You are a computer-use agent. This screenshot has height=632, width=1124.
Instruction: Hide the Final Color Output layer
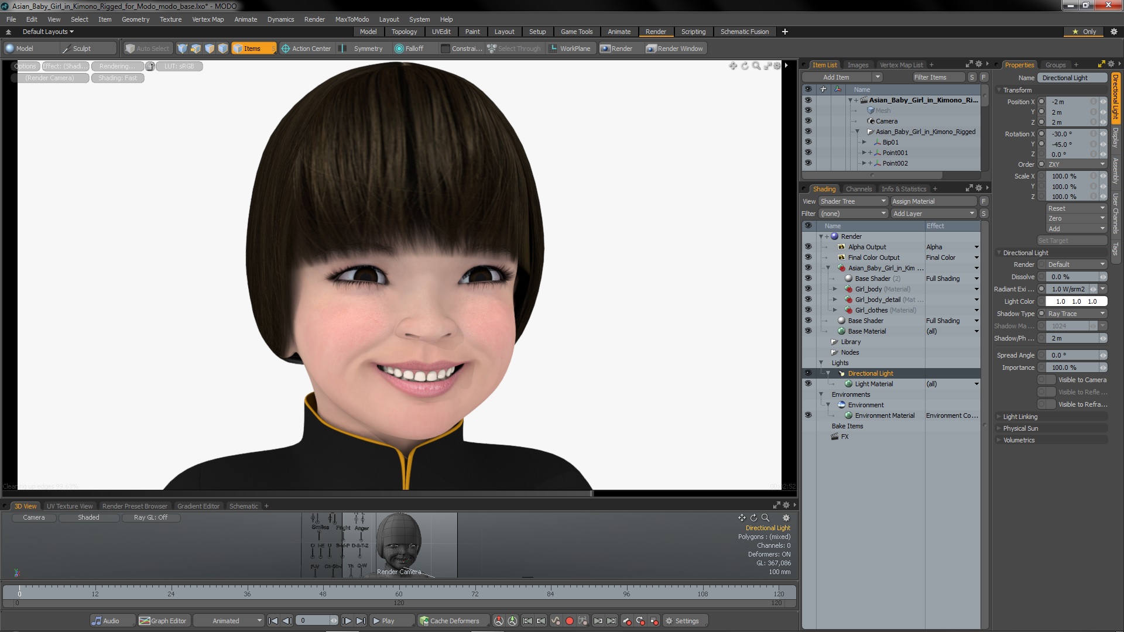coord(808,257)
